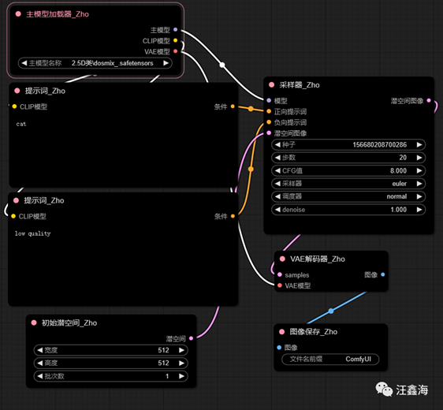Increase 宽度 512 with right arrow
The height and width of the screenshot is (410, 443).
181,350
